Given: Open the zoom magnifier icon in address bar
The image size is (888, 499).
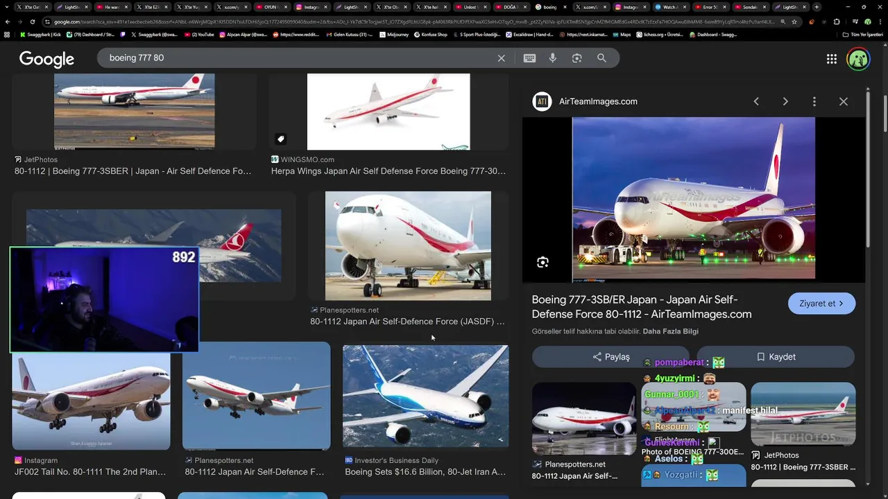Looking at the screenshot, I should (783, 21).
